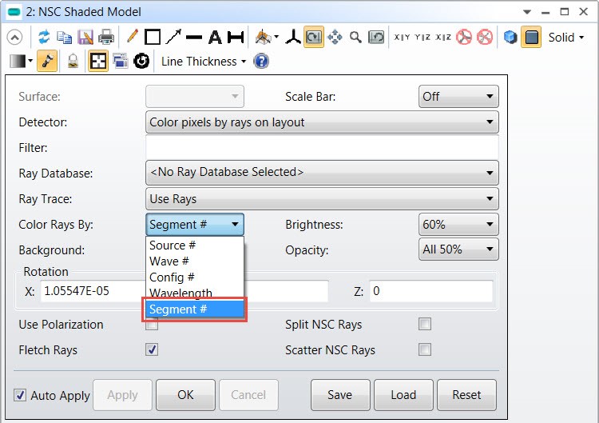
Task: Click the Color Rays By combo box
Action: 194,224
